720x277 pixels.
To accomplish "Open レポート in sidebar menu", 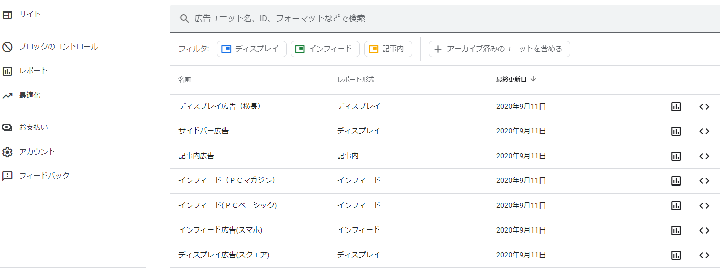I will [x=33, y=71].
